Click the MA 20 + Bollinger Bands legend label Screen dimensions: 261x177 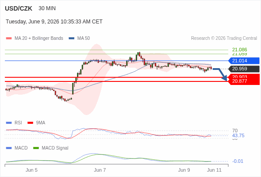(x=39, y=38)
